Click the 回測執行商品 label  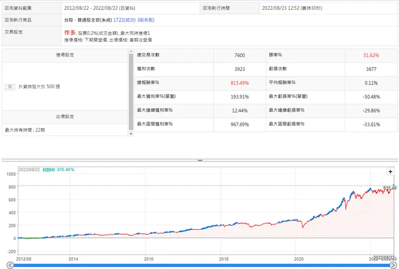pos(18,20)
